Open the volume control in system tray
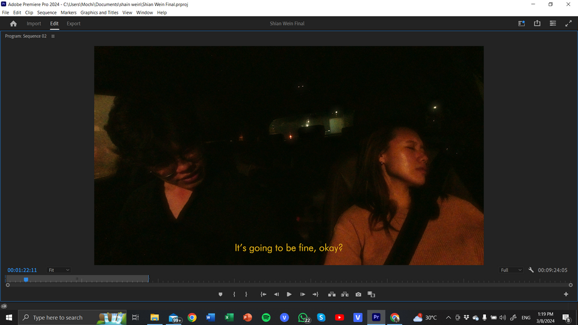Viewport: 578px width, 325px height. 502,318
